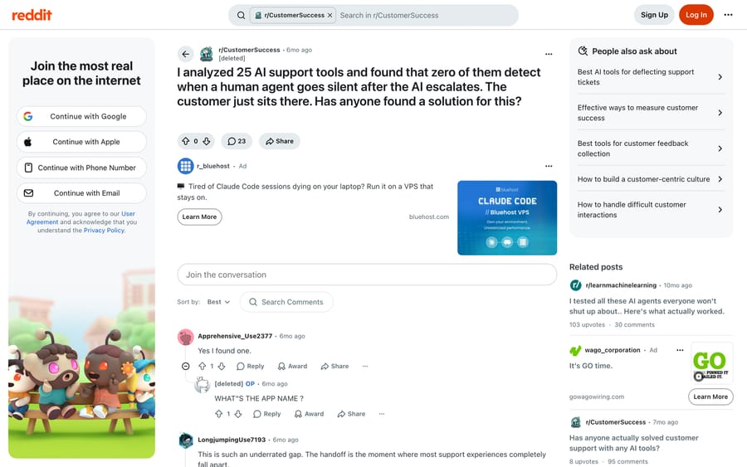
Task: Open the r/CustomerSuccess community avatar on post
Action: coord(207,54)
